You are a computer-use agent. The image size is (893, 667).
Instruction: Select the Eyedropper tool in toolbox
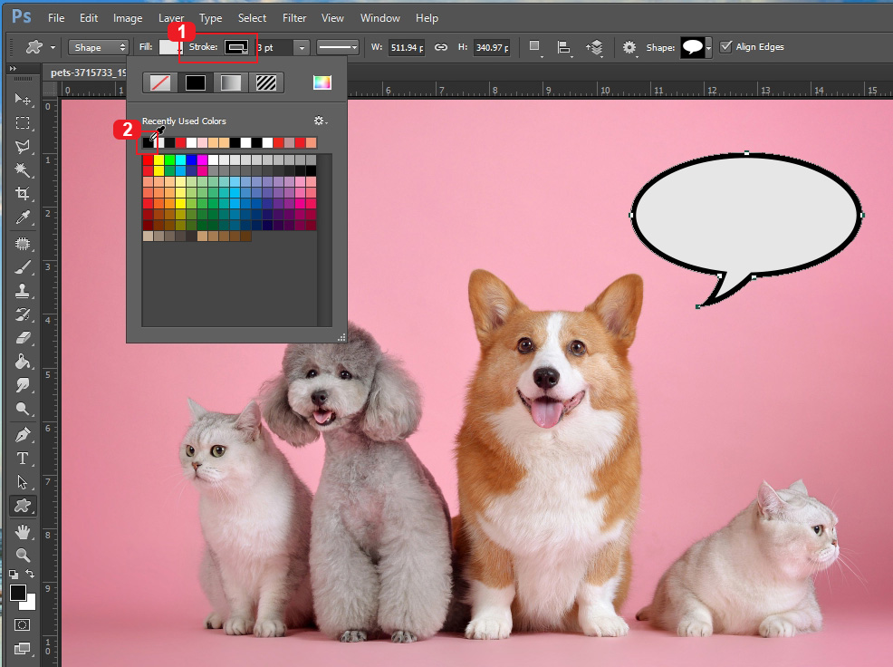click(23, 217)
